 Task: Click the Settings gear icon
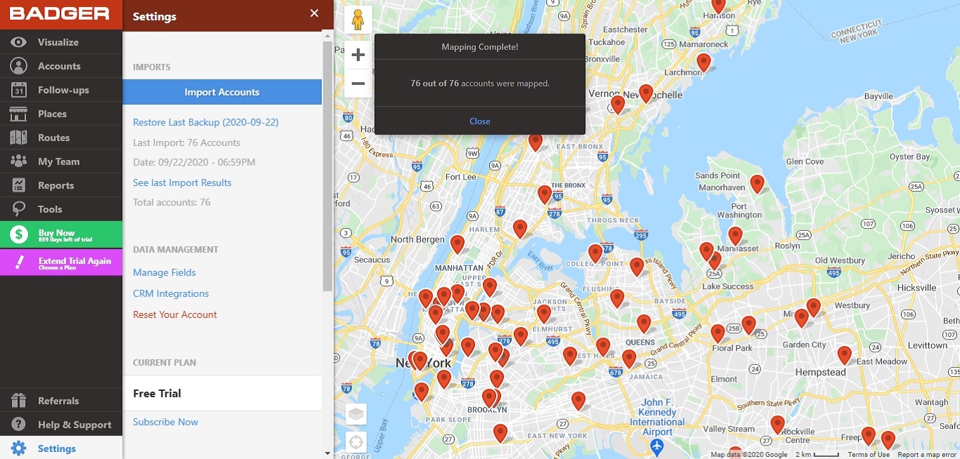(x=19, y=448)
